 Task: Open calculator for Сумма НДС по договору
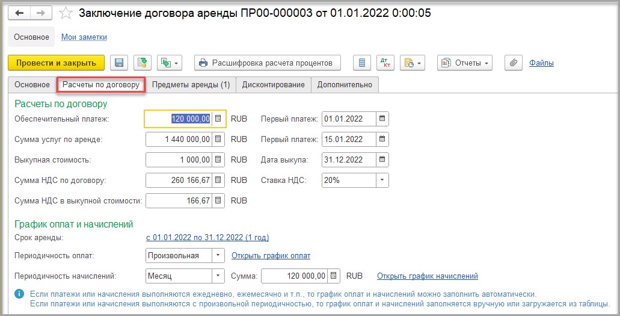click(218, 180)
